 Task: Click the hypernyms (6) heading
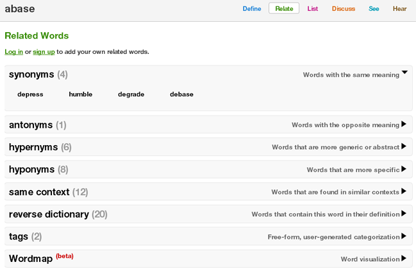coord(40,147)
